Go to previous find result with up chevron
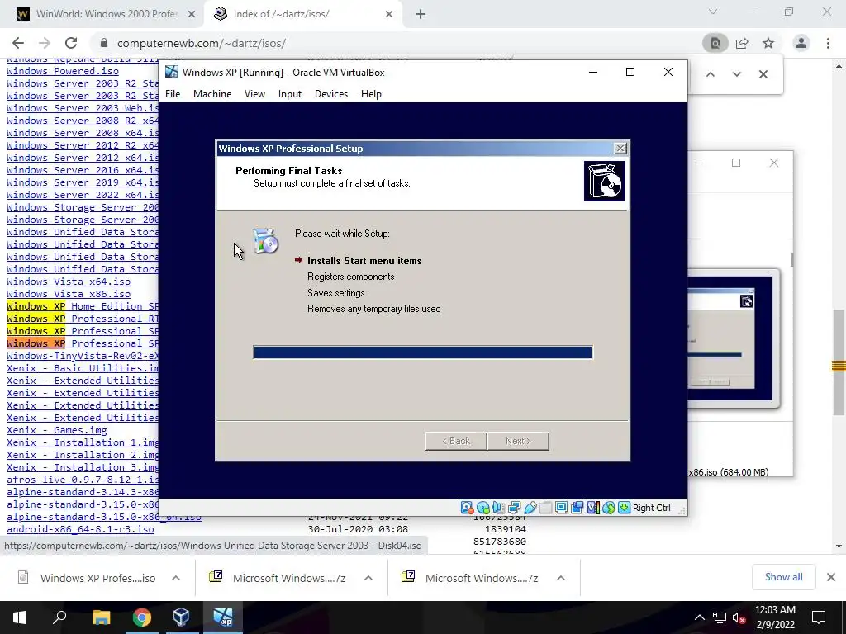The image size is (846, 634). tap(711, 74)
